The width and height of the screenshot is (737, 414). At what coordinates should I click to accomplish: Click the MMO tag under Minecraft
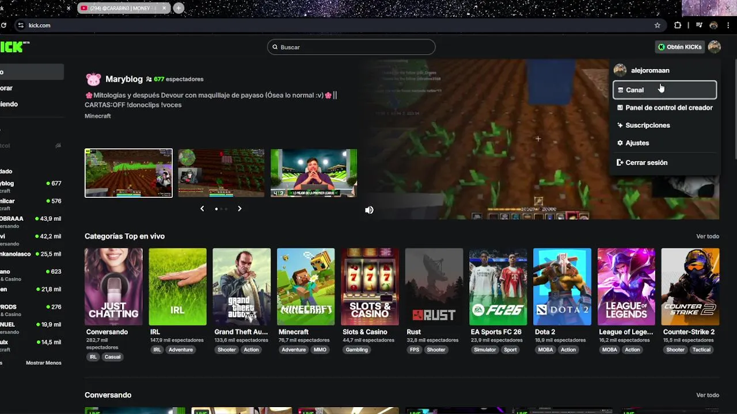click(320, 350)
